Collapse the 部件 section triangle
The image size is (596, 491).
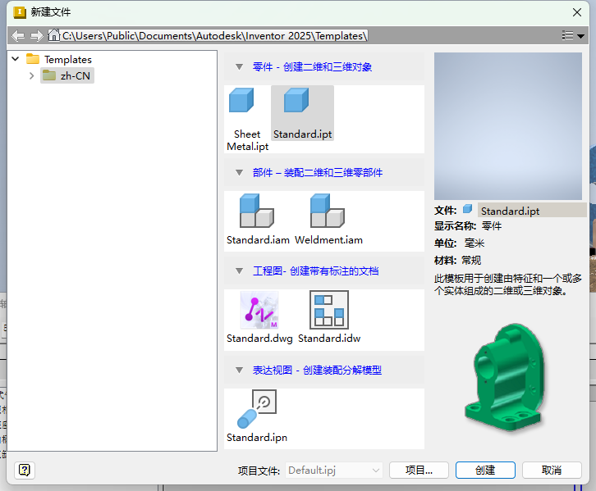pyautogui.click(x=239, y=173)
